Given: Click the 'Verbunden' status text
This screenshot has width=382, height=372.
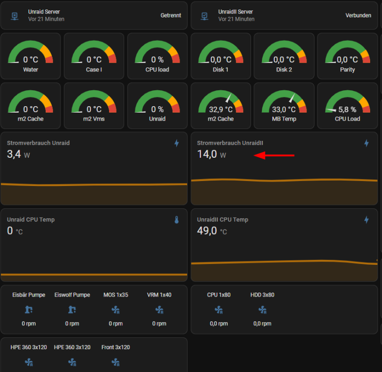Looking at the screenshot, I should (358, 15).
